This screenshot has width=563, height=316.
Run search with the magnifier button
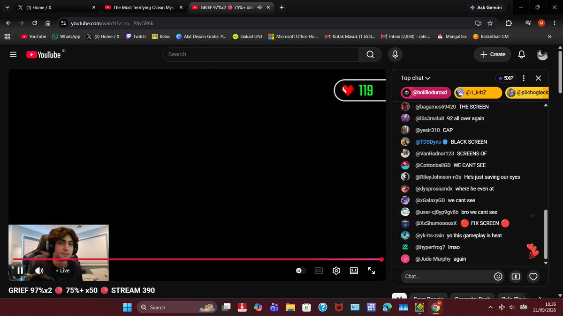pos(370,54)
